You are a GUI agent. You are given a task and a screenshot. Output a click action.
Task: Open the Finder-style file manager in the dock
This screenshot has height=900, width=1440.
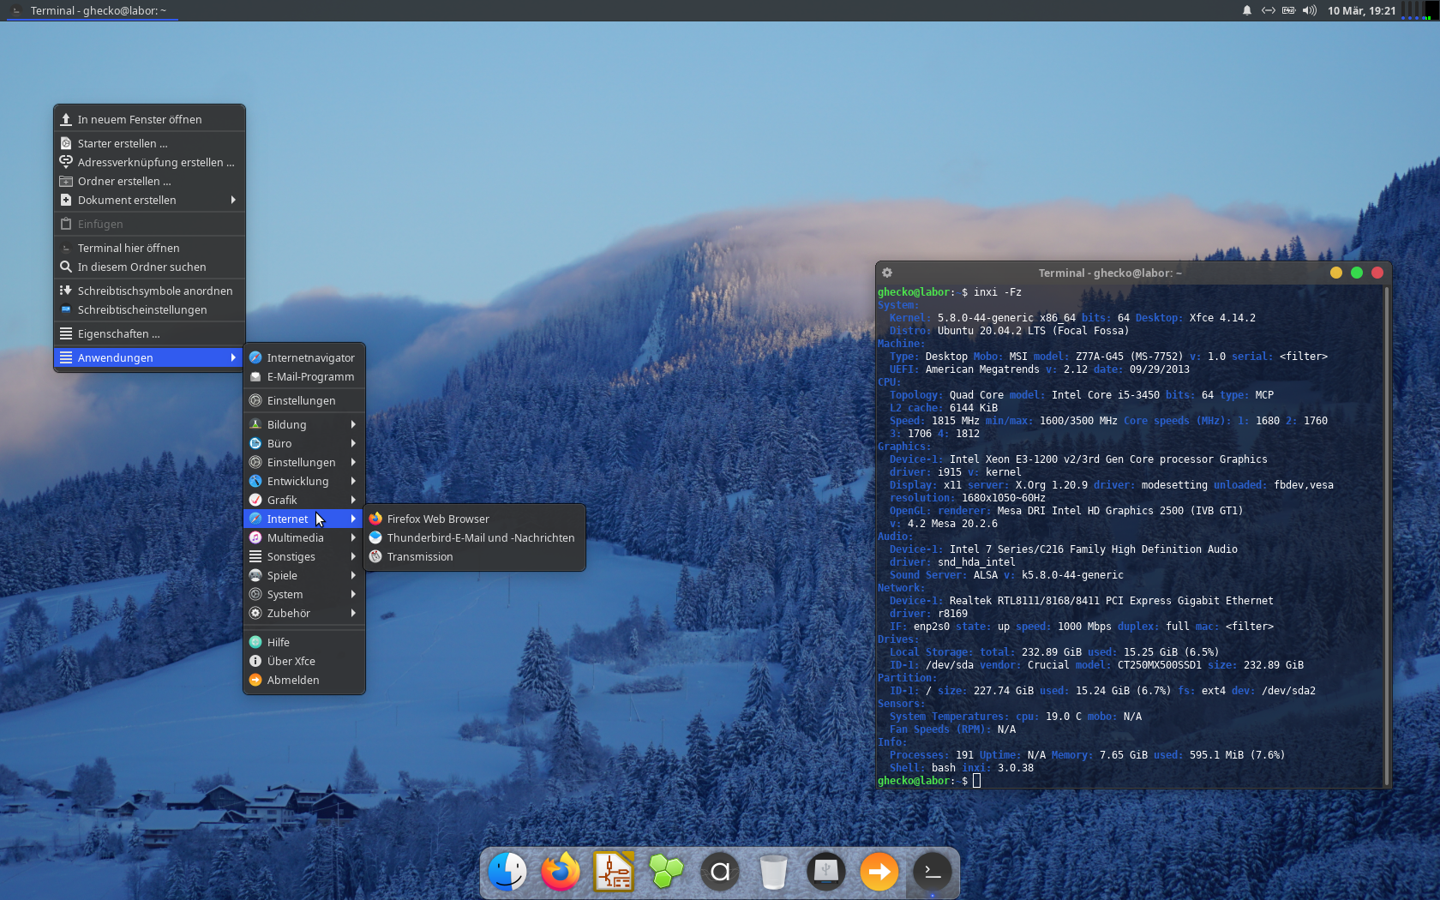[x=507, y=873]
